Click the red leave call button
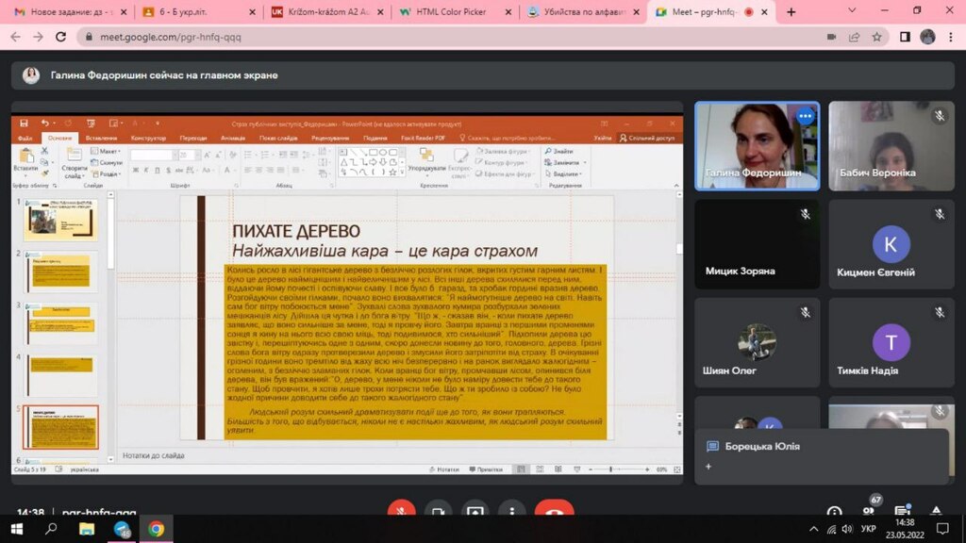 (x=554, y=512)
